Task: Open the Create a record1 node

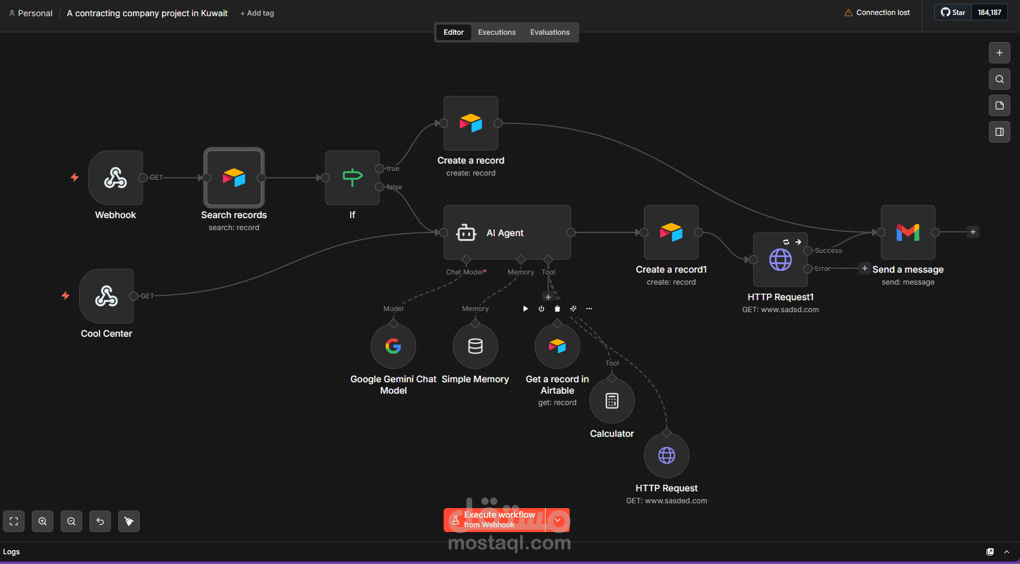Action: (671, 232)
